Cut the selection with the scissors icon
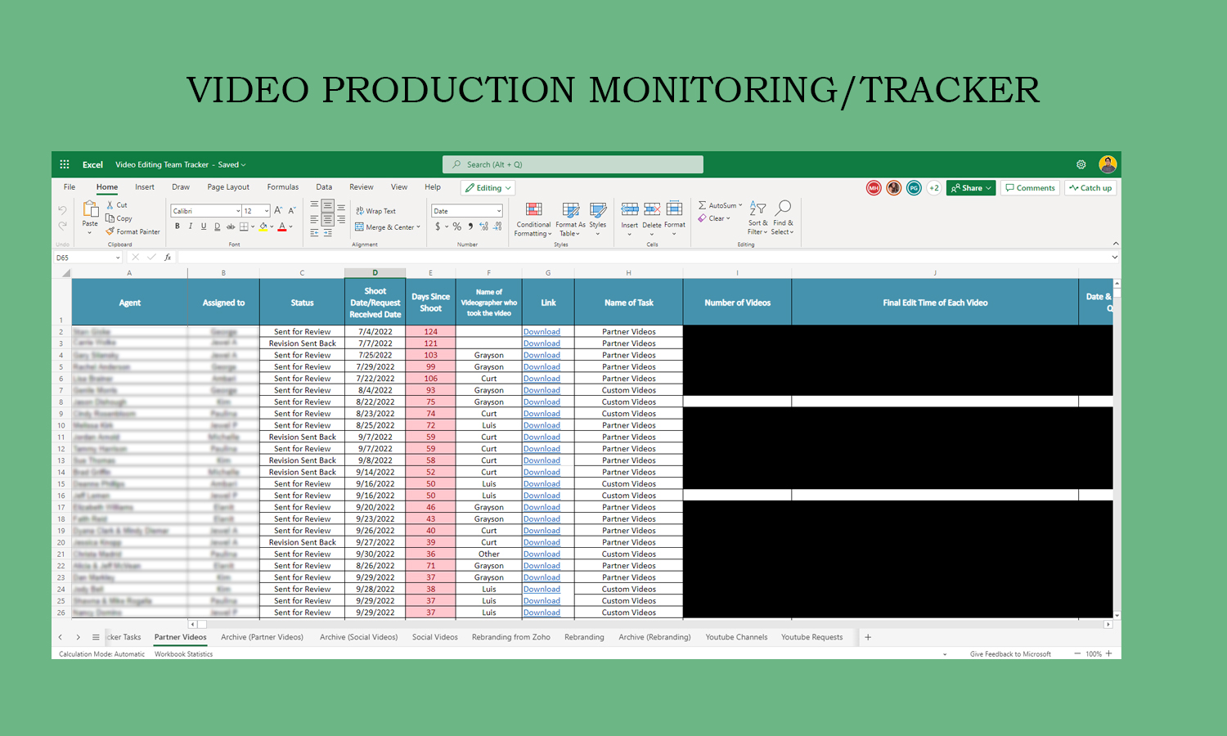1227x736 pixels. 110,205
